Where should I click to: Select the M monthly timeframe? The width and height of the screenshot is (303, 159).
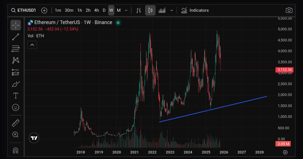119,10
